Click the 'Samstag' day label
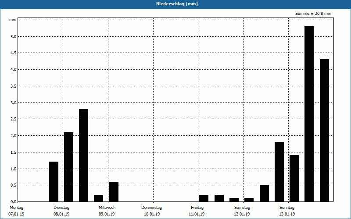The width and height of the screenshot is (351, 219). pyautogui.click(x=242, y=208)
